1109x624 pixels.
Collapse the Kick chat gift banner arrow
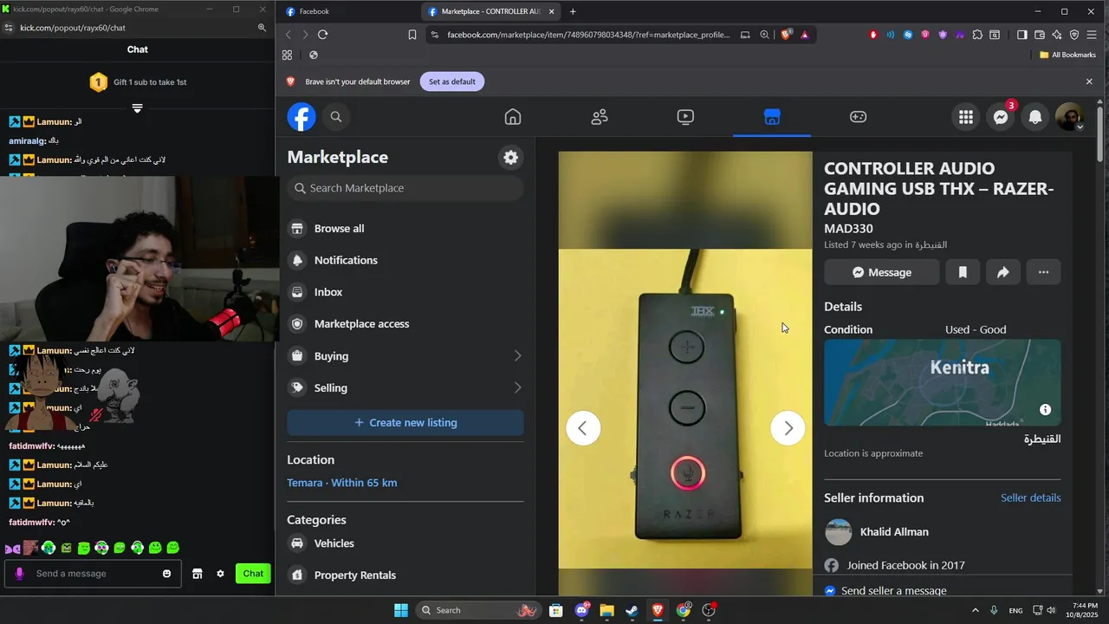pos(137,108)
